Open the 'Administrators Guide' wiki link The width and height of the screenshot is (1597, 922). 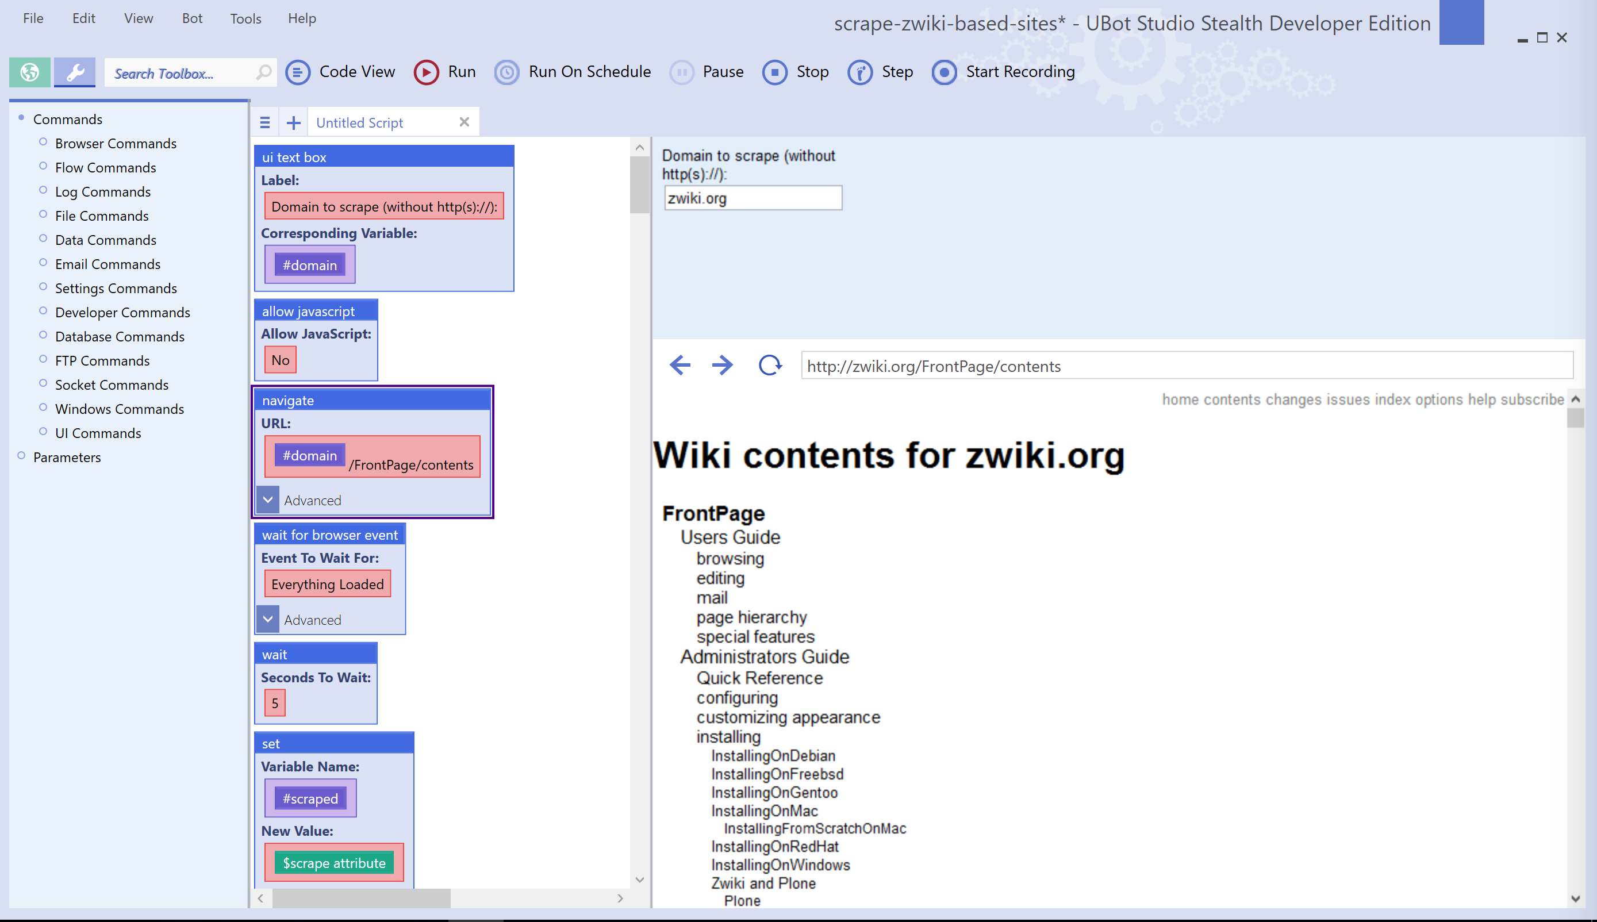coord(765,656)
